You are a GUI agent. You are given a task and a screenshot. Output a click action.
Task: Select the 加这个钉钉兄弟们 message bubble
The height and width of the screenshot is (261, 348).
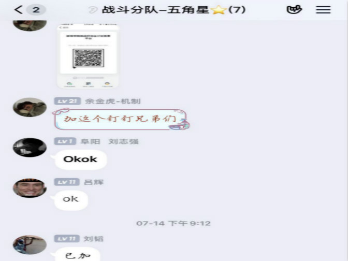pyautogui.click(x=121, y=120)
